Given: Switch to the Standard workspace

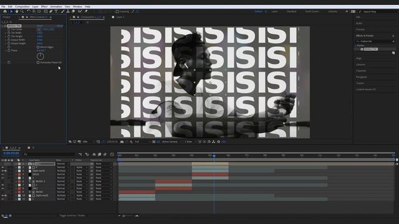Looking at the screenshot, I should pyautogui.click(x=291, y=11).
